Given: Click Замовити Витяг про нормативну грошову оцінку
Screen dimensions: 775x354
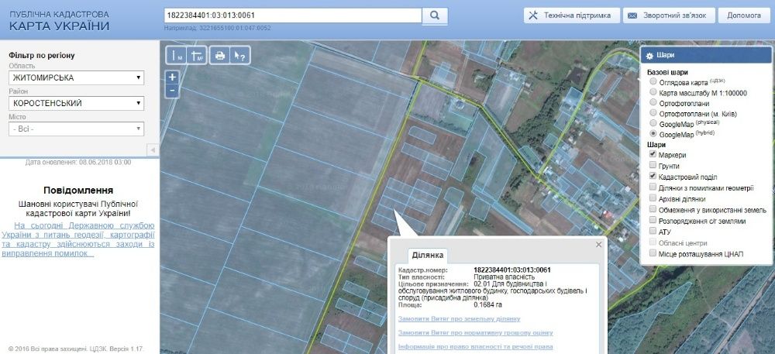Looking at the screenshot, I should coord(476,333).
